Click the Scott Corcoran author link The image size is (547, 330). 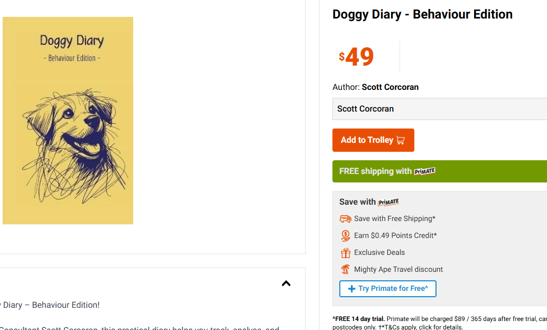[390, 87]
